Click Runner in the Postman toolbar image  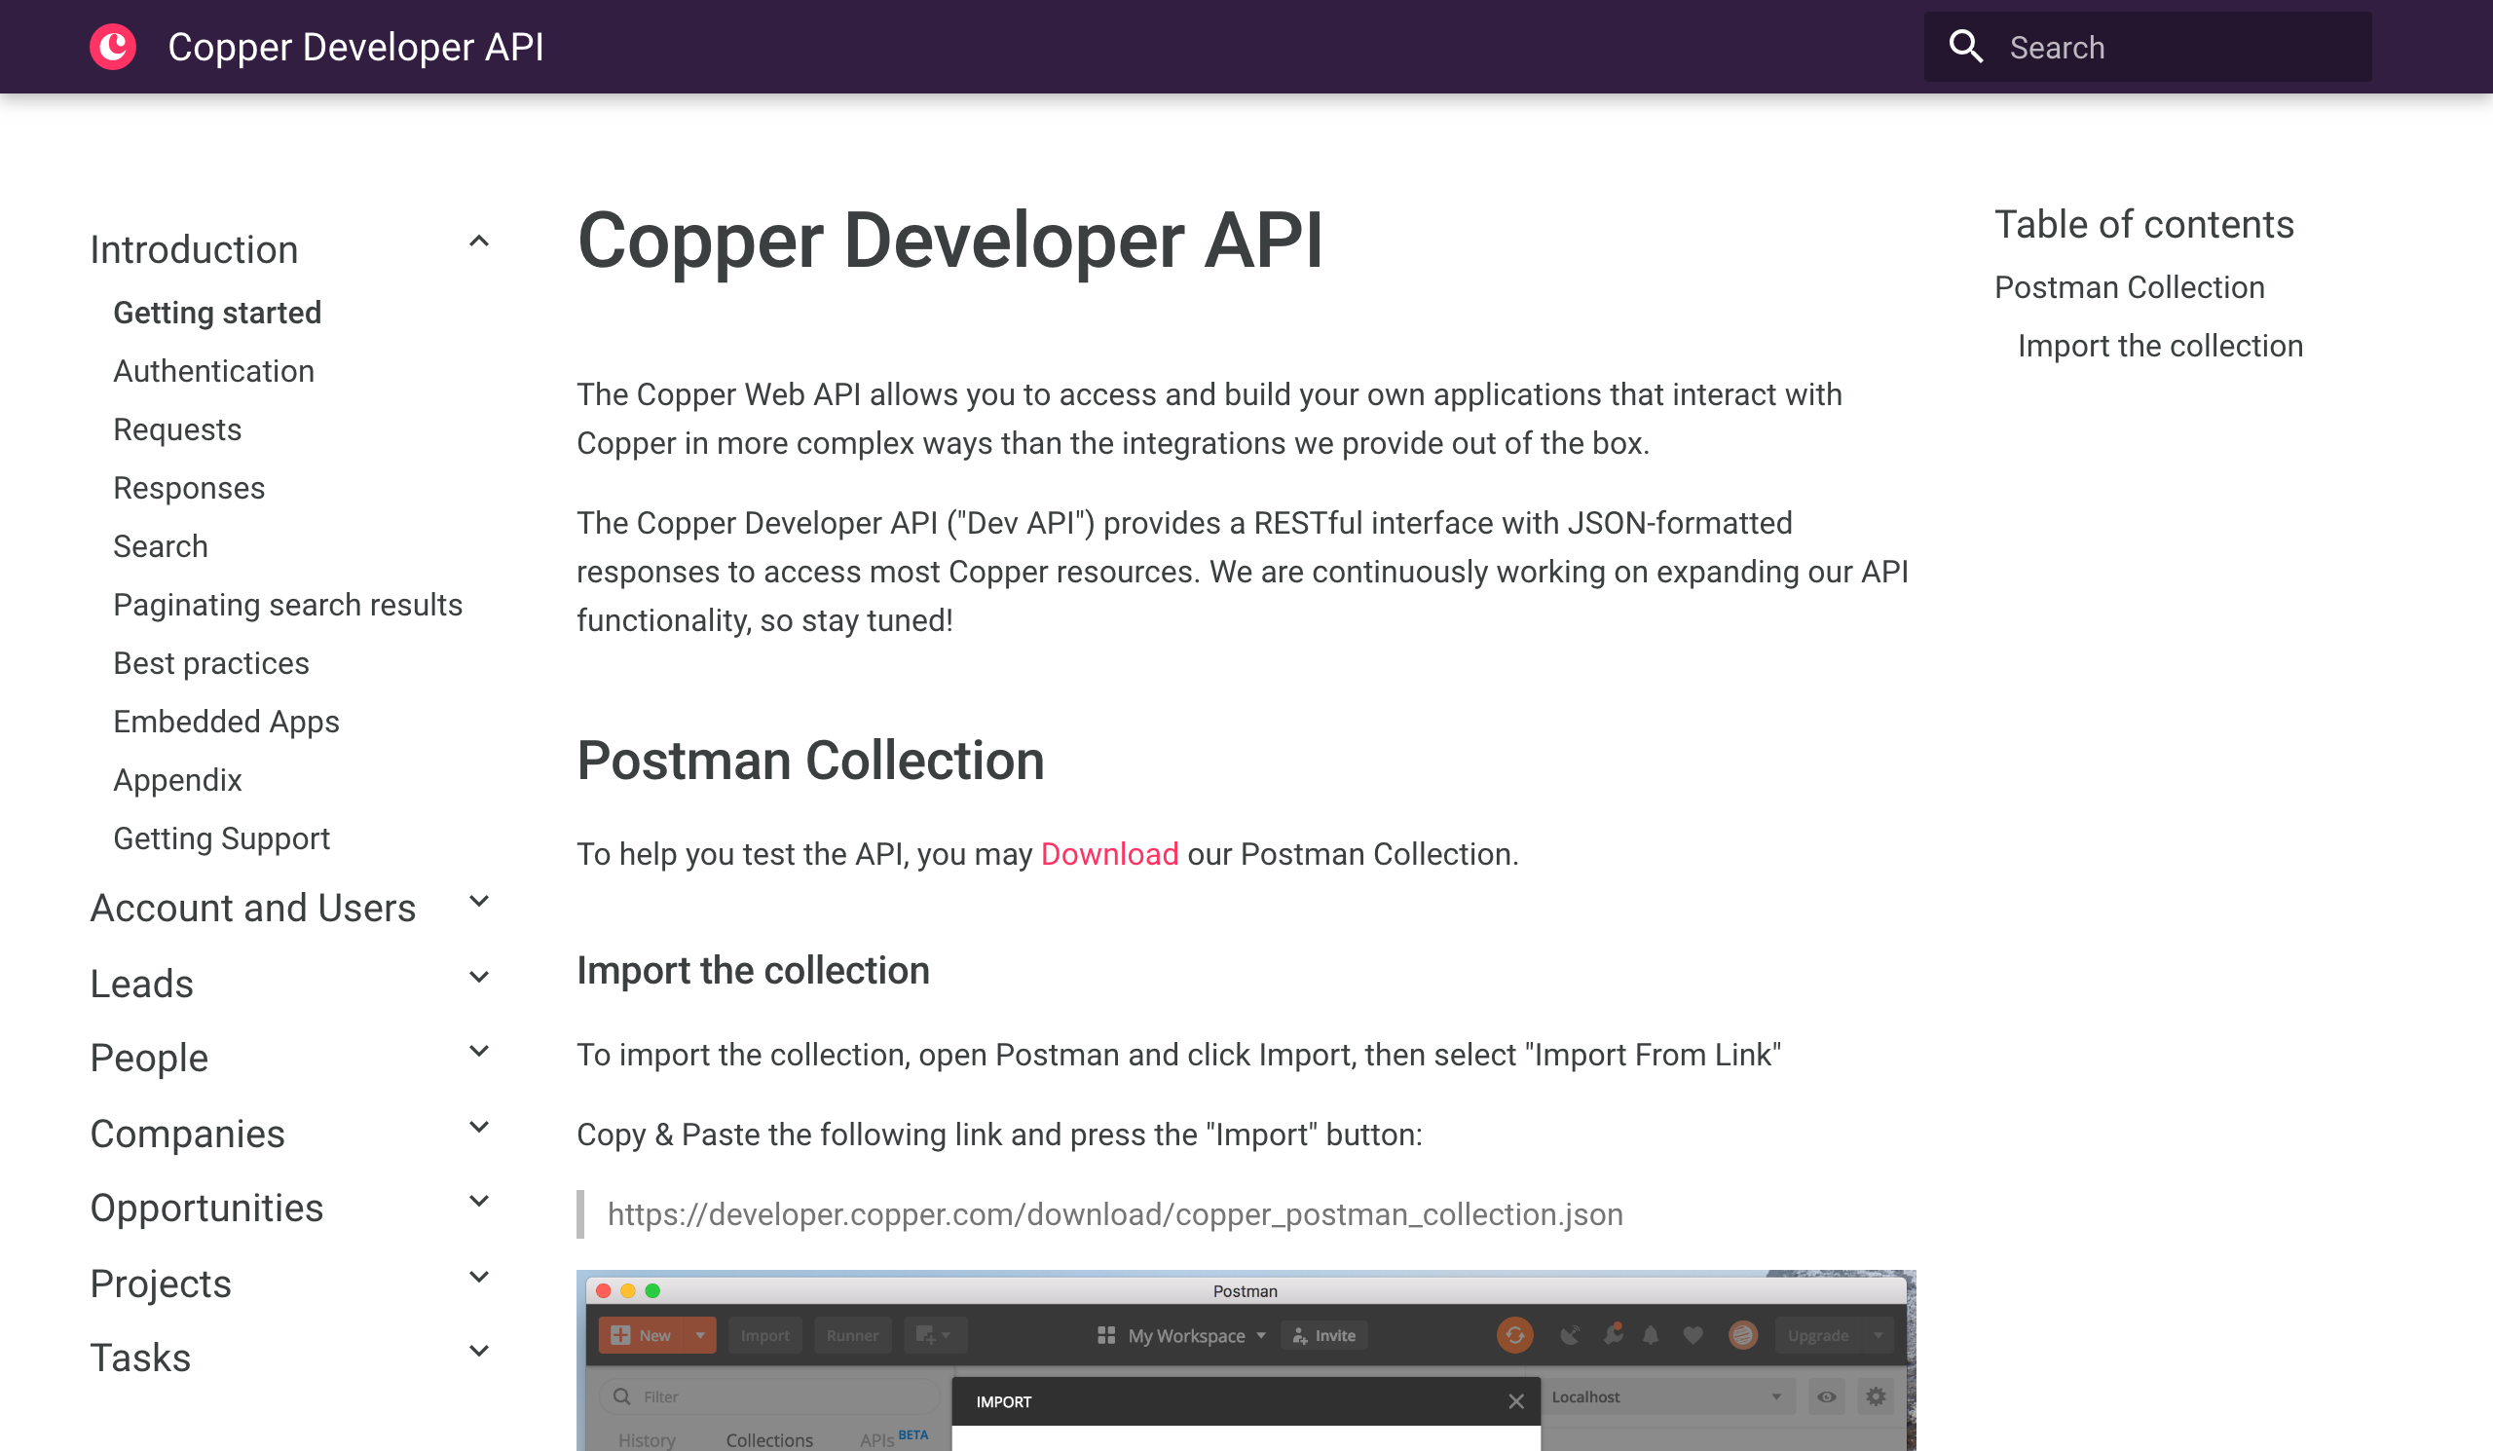[x=852, y=1335]
